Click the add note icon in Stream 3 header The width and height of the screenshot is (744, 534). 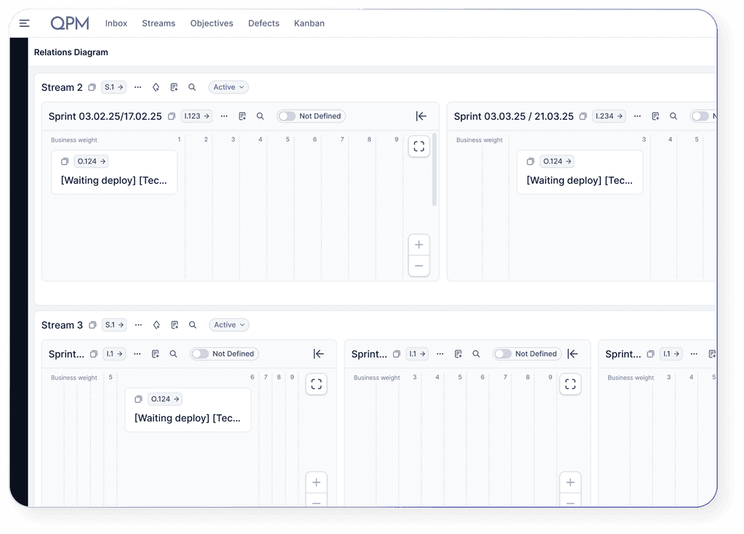(x=174, y=325)
